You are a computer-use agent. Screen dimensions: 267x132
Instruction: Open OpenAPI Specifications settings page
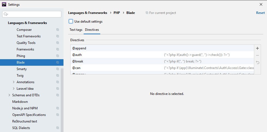[29, 115]
